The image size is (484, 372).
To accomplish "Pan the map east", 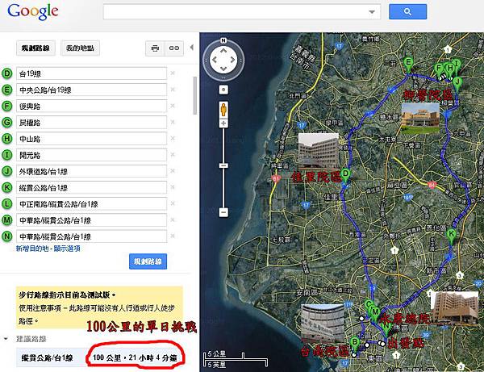I will (x=232, y=60).
